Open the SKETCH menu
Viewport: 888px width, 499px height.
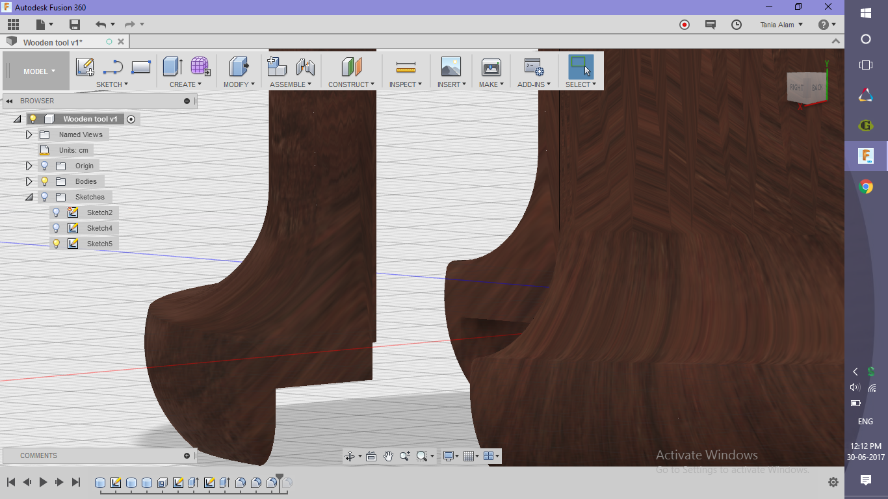tap(112, 84)
